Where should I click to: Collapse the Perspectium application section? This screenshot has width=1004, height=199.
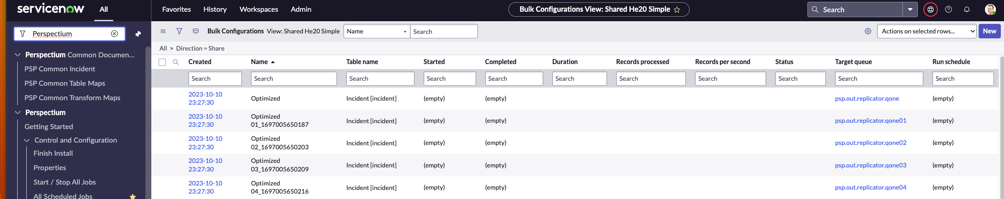click(18, 112)
